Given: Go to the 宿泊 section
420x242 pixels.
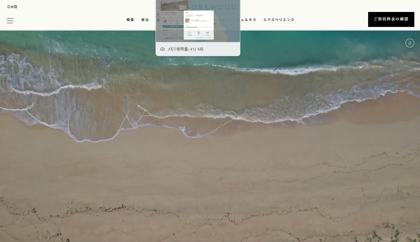Looking at the screenshot, I should click(x=145, y=20).
